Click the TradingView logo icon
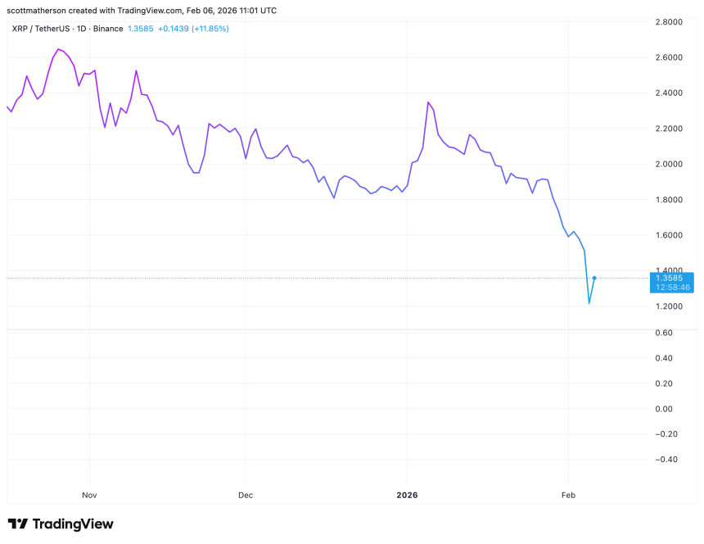Viewport: 704px width, 544px height. [x=18, y=524]
